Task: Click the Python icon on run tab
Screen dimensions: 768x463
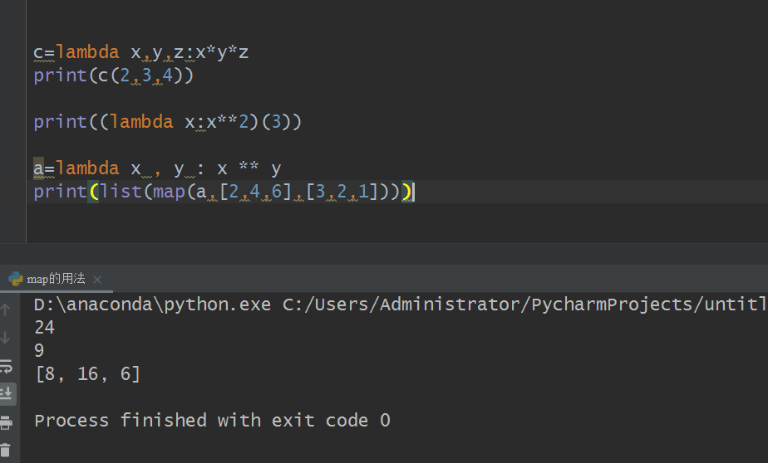Action: click(x=16, y=279)
